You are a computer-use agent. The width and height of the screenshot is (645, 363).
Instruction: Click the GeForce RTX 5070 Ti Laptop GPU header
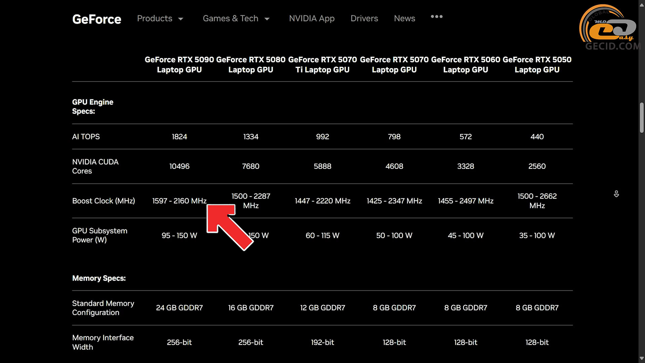coord(322,65)
